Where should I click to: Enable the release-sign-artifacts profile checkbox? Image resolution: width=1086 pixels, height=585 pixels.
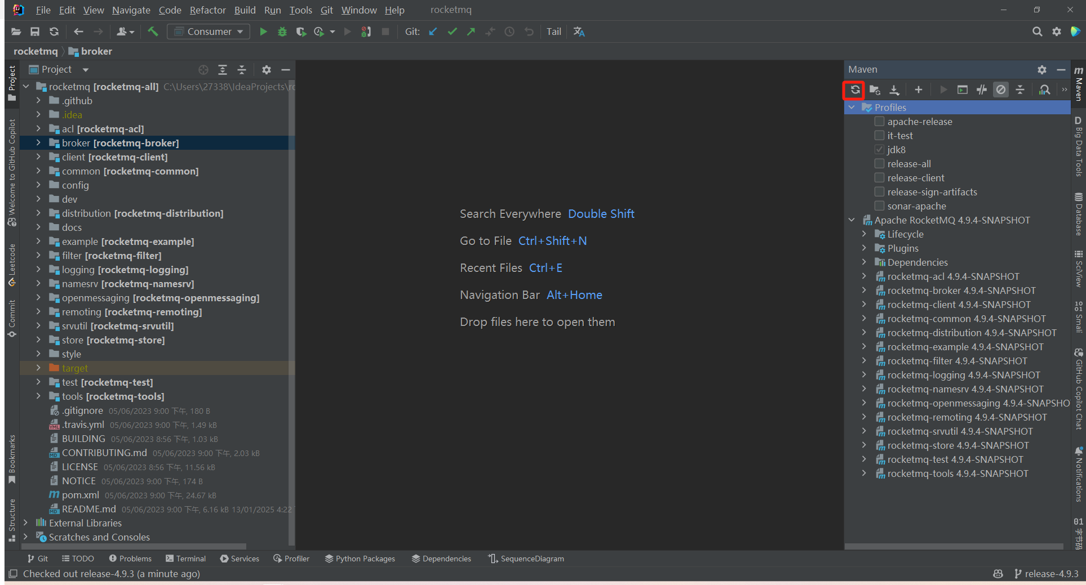coord(879,191)
